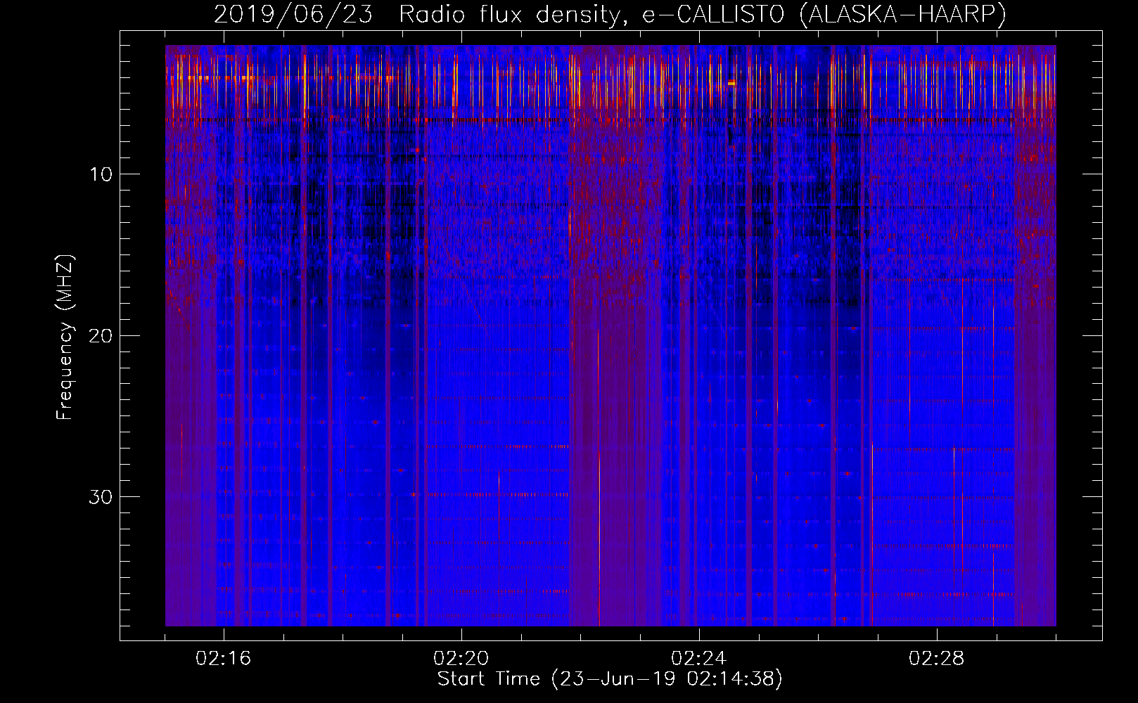Click the 'Frequency (MHZ)' axis label

[x=65, y=337]
